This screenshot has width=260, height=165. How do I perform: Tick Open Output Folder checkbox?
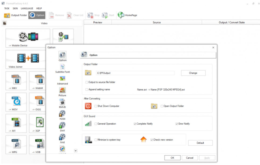162,106
